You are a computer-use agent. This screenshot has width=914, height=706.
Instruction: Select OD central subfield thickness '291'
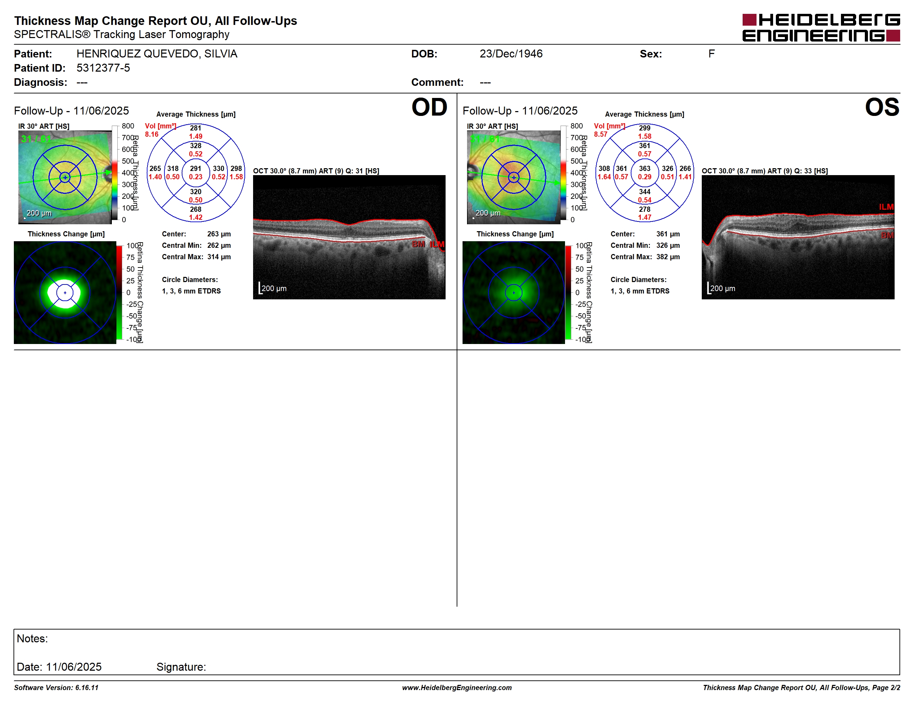[196, 169]
